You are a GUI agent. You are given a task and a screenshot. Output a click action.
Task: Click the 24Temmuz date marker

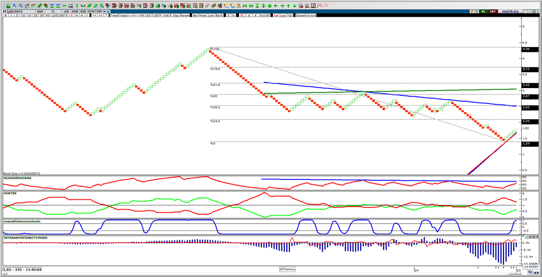click(287, 269)
